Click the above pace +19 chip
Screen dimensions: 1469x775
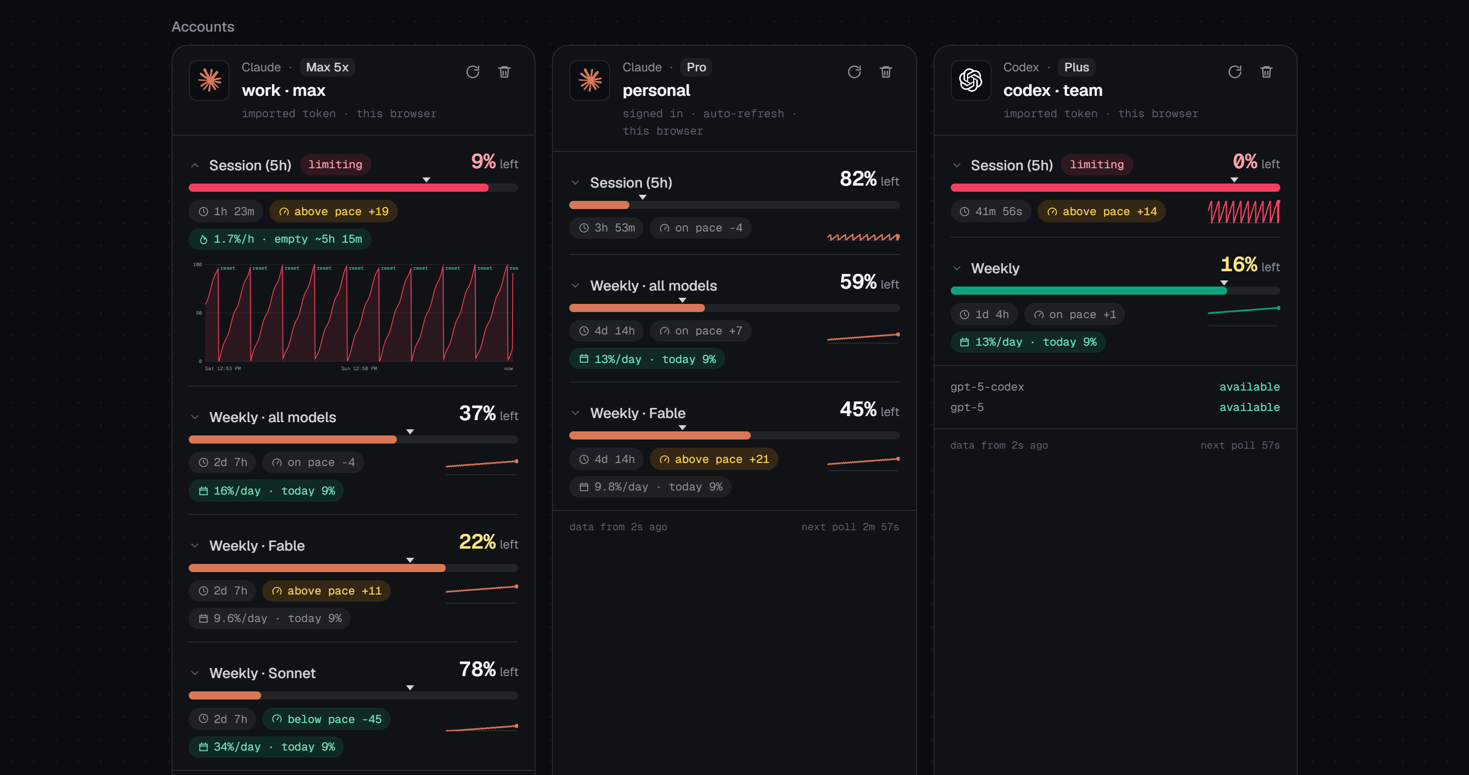point(334,212)
